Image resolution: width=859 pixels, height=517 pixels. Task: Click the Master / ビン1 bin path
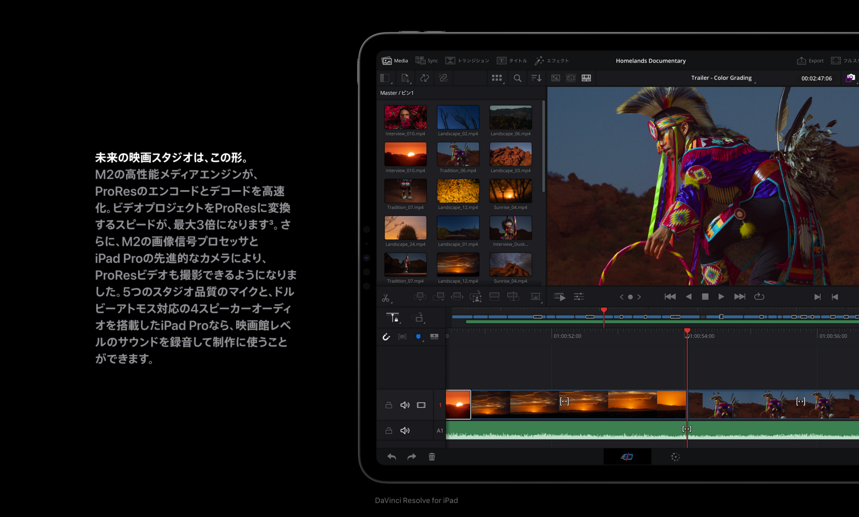pyautogui.click(x=397, y=93)
